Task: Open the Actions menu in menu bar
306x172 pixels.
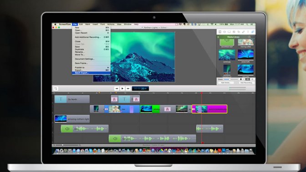Action: point(111,25)
